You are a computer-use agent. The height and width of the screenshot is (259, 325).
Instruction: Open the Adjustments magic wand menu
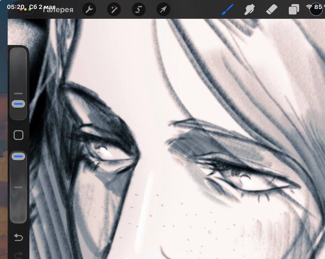[x=114, y=10]
